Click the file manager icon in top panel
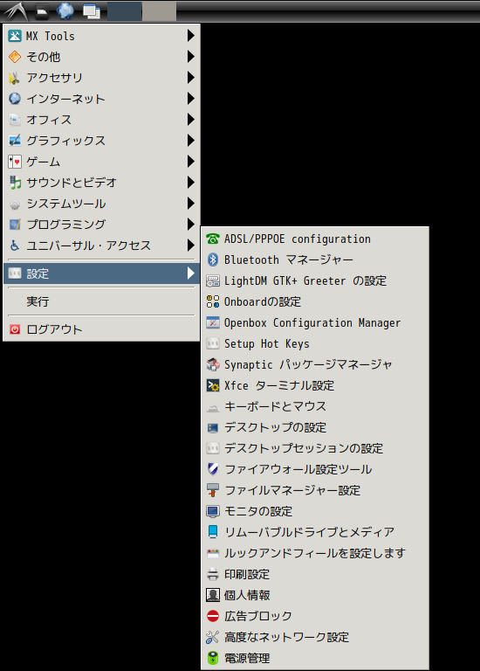480x671 pixels. click(x=42, y=11)
